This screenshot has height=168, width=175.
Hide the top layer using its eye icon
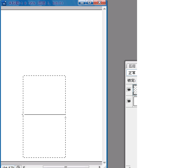[x=129, y=90]
